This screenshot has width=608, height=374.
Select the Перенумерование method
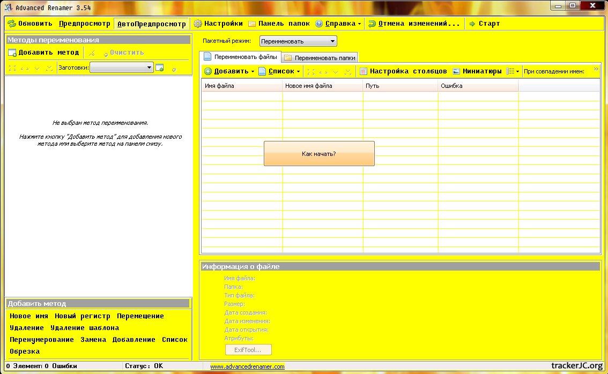click(x=42, y=340)
